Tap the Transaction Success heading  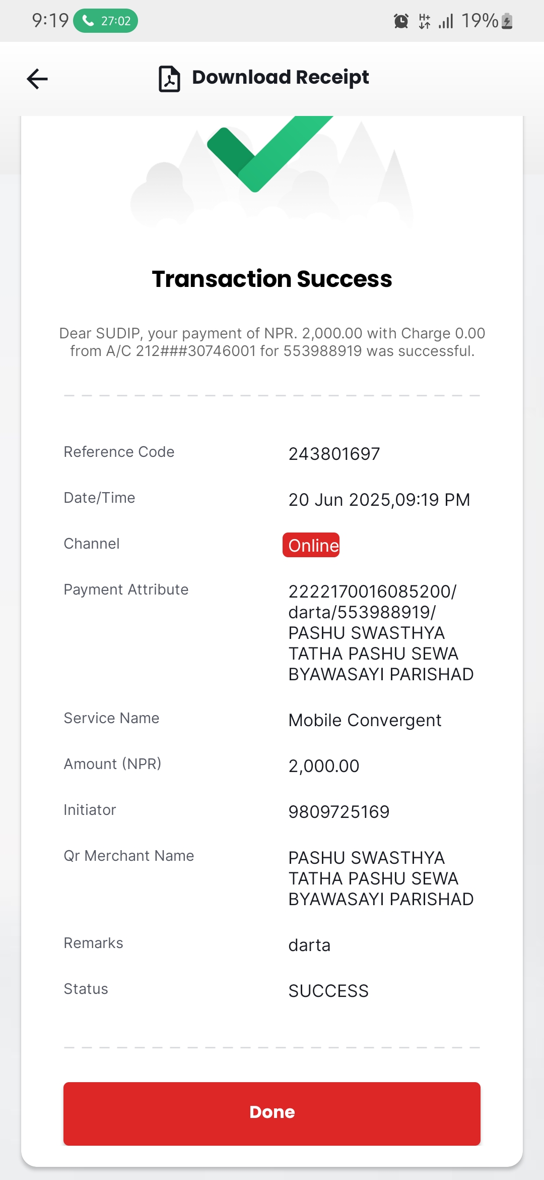point(272,279)
